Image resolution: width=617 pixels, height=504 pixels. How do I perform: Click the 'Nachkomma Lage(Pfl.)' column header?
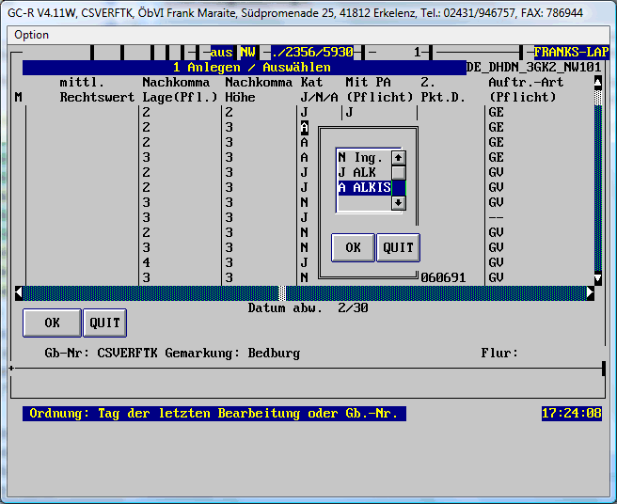pos(180,89)
